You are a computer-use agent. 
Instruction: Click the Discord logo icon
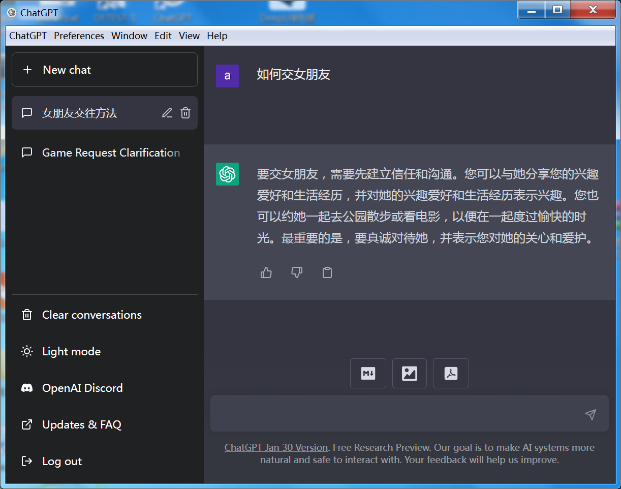click(27, 388)
